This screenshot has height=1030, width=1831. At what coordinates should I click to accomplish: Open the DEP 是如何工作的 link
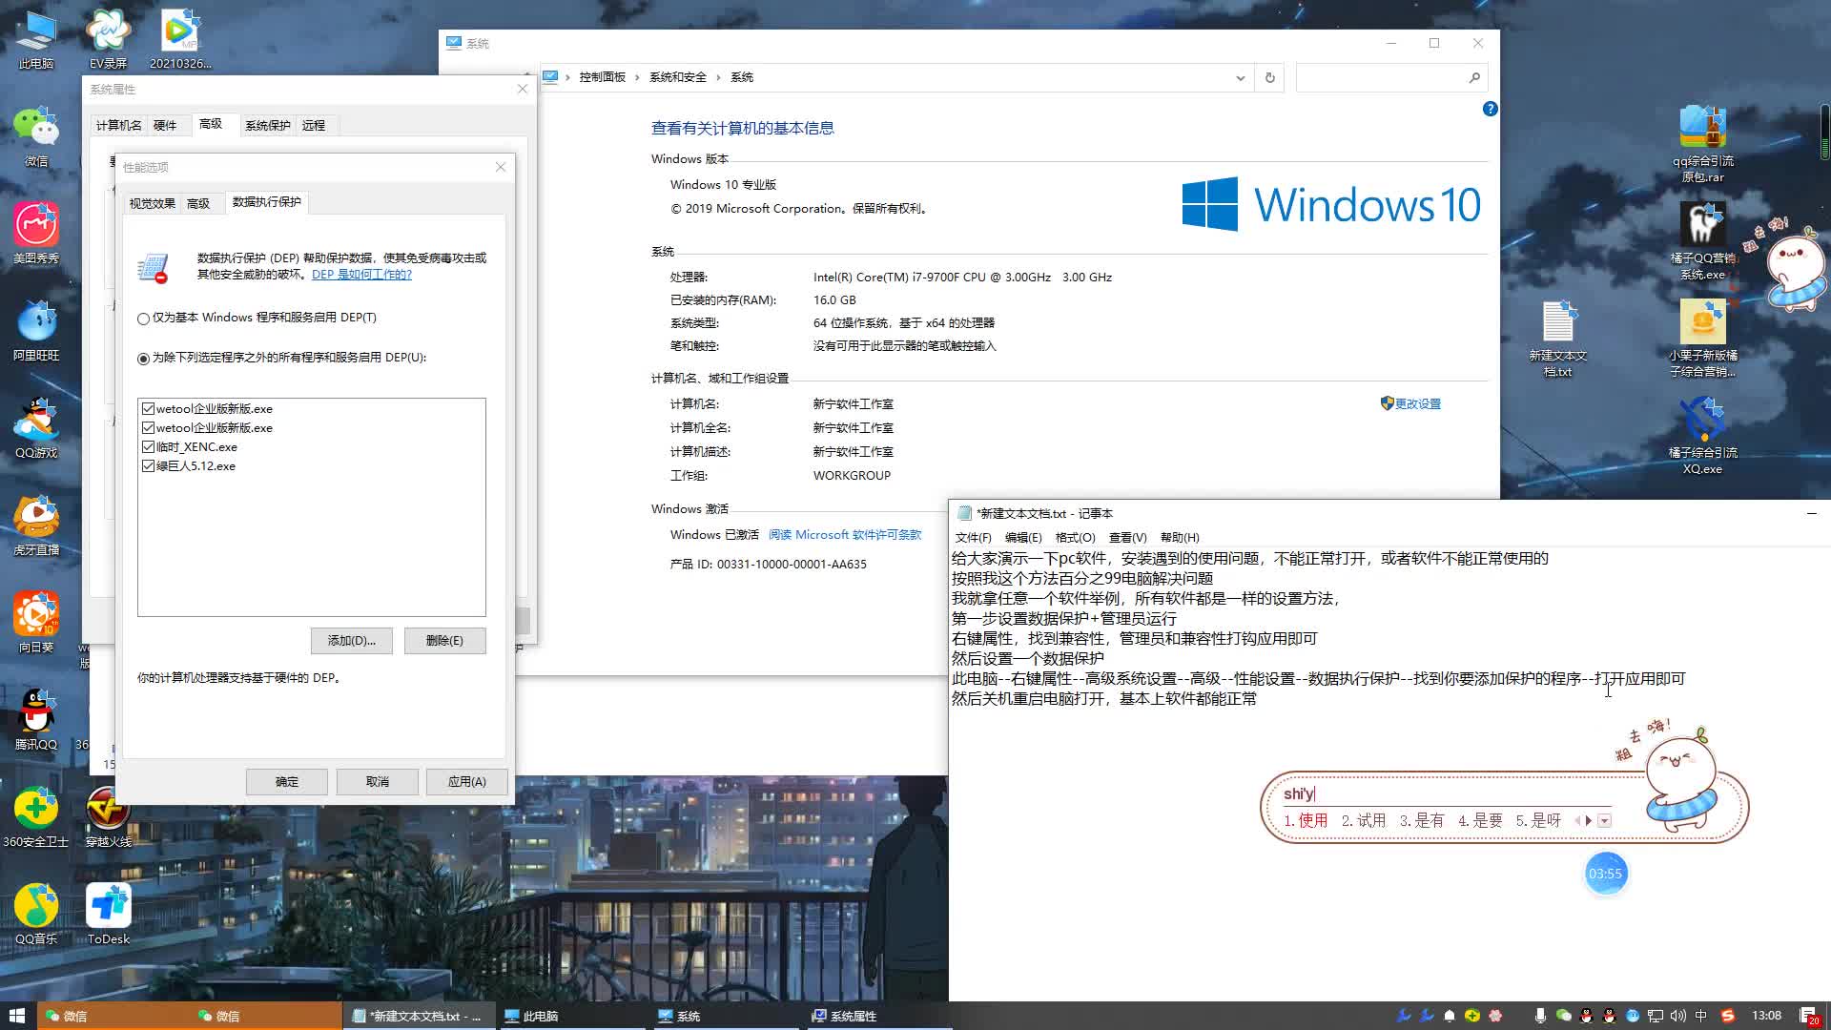pyautogui.click(x=361, y=275)
